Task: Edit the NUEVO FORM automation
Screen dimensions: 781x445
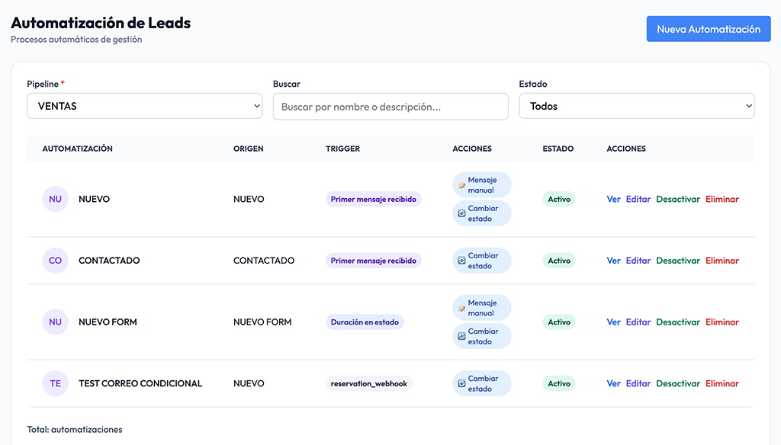Action: (638, 322)
